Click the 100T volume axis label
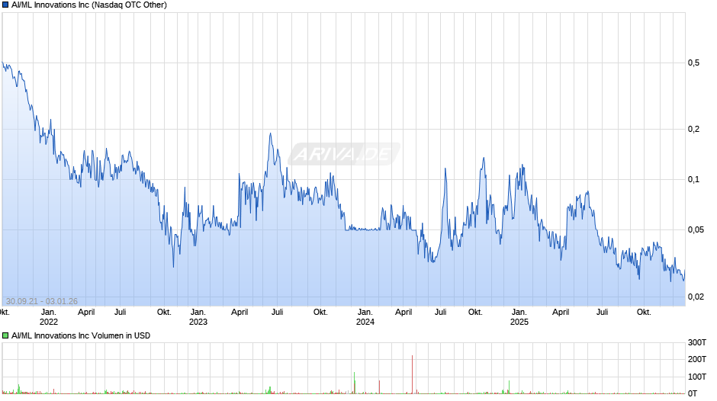 click(x=697, y=377)
